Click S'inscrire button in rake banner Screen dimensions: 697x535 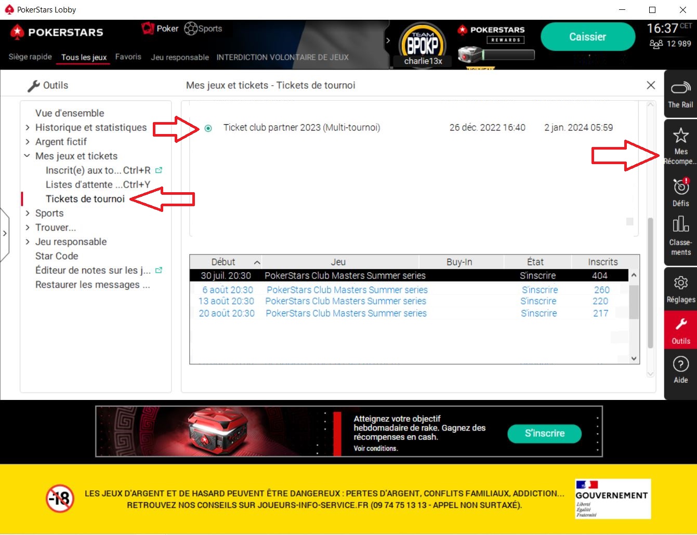pos(544,433)
